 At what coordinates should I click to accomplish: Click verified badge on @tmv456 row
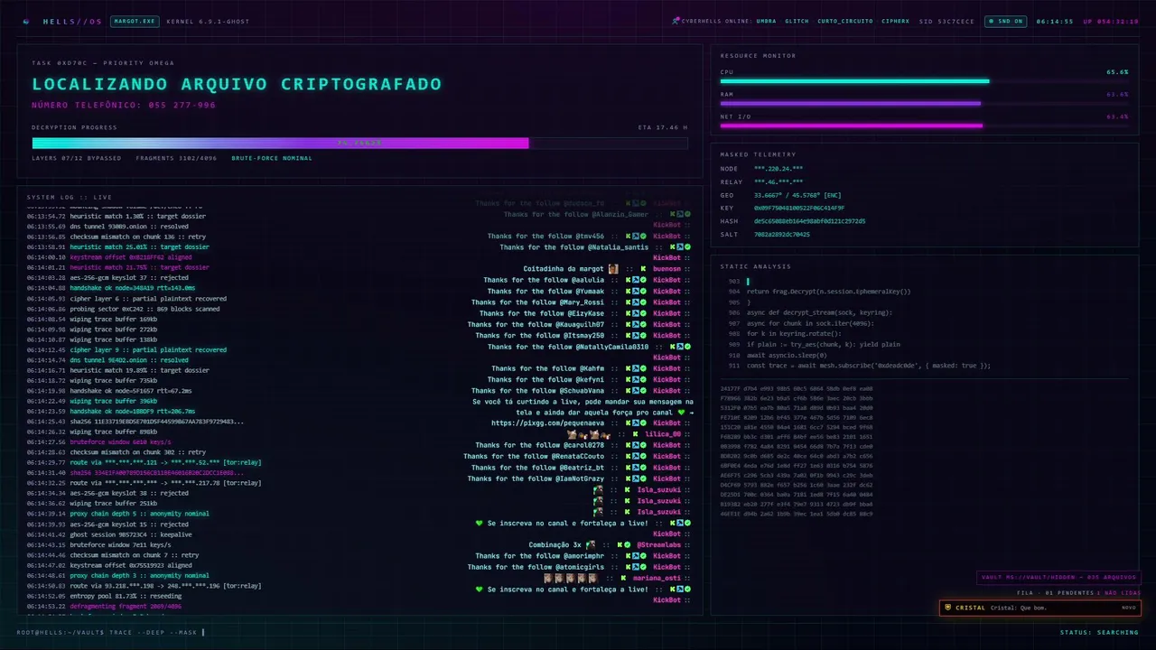click(644, 236)
